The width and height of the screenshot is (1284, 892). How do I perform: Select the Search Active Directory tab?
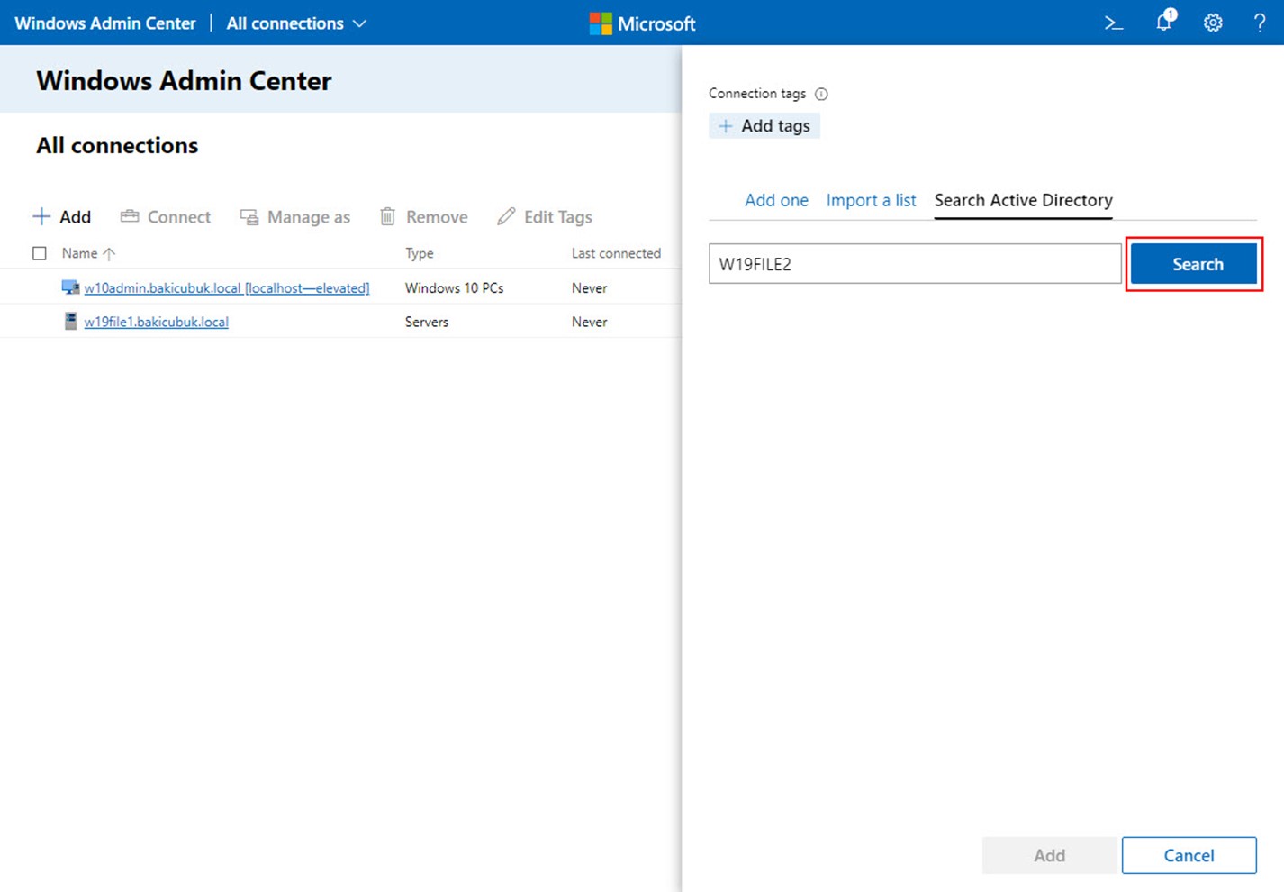[1023, 200]
